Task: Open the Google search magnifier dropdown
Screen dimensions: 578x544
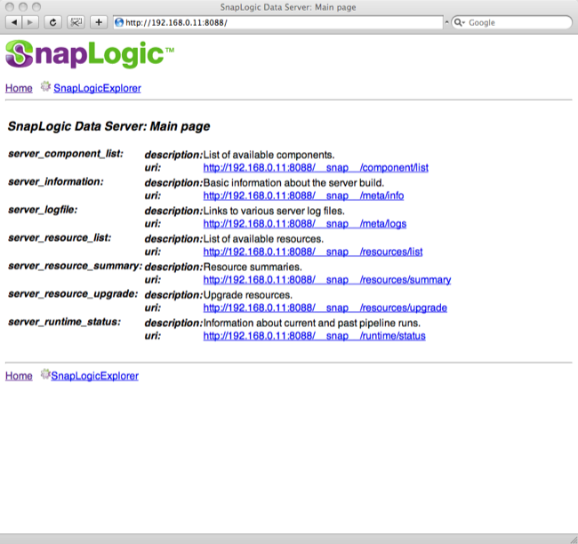Action: [460, 22]
